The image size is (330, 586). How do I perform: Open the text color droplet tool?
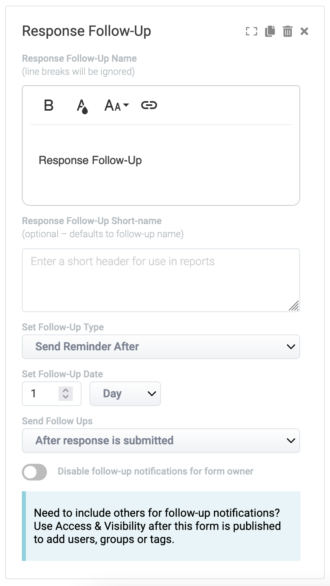click(82, 106)
